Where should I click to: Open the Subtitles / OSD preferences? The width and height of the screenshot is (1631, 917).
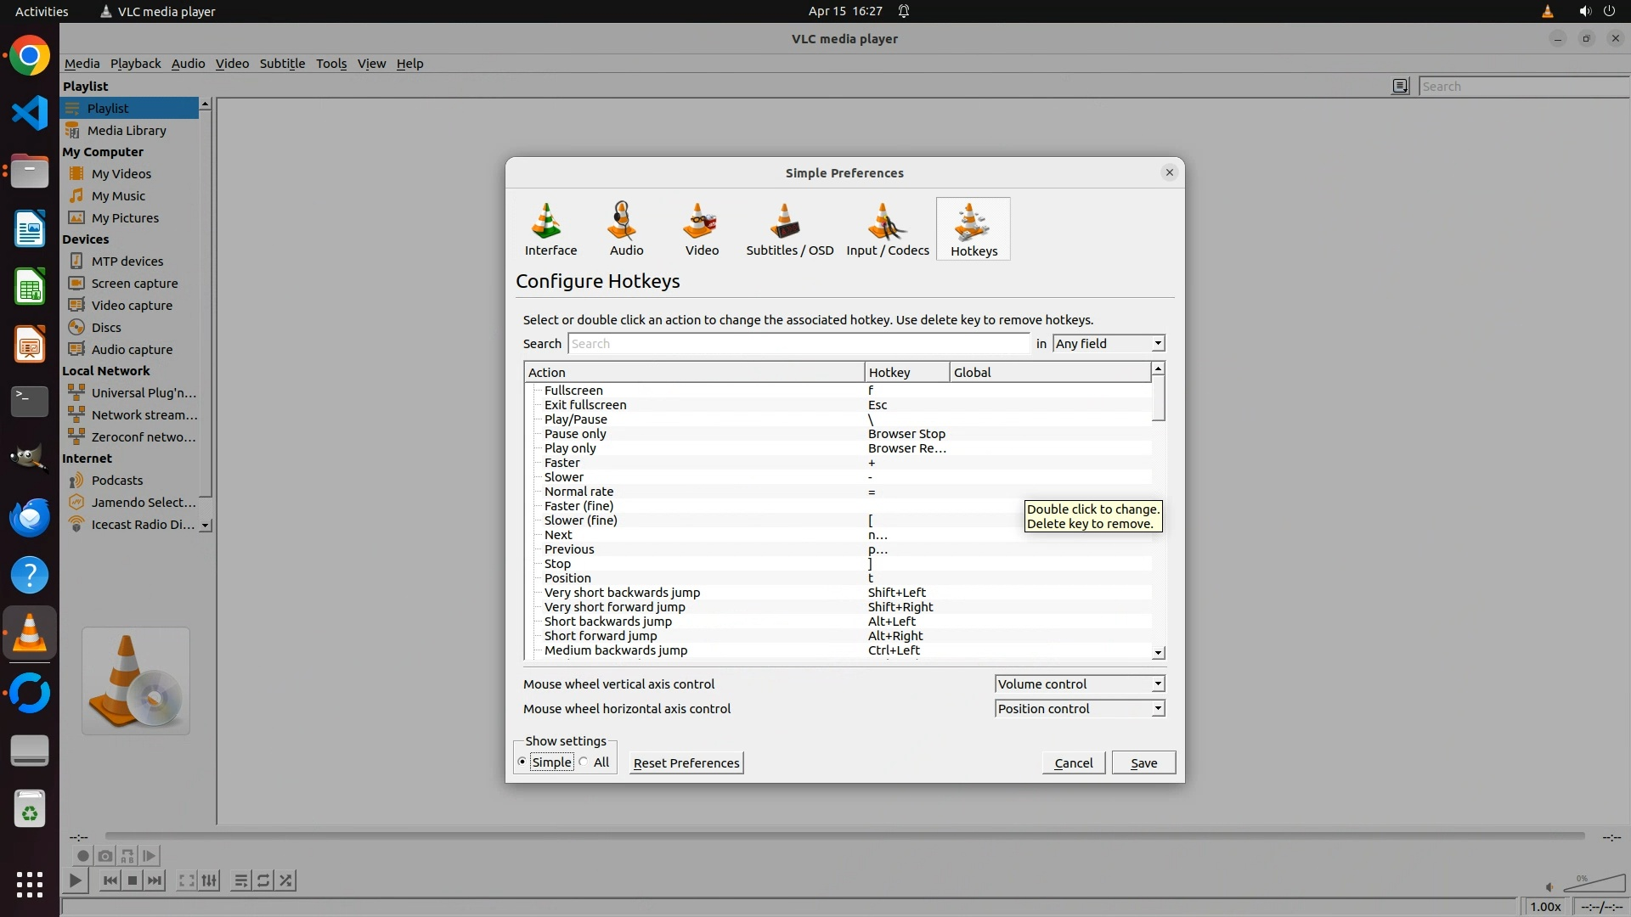coord(789,228)
